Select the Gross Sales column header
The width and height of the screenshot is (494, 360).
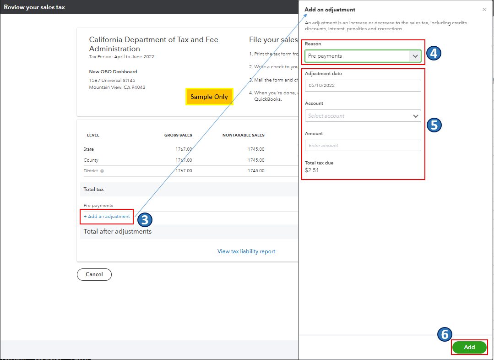pyautogui.click(x=178, y=135)
